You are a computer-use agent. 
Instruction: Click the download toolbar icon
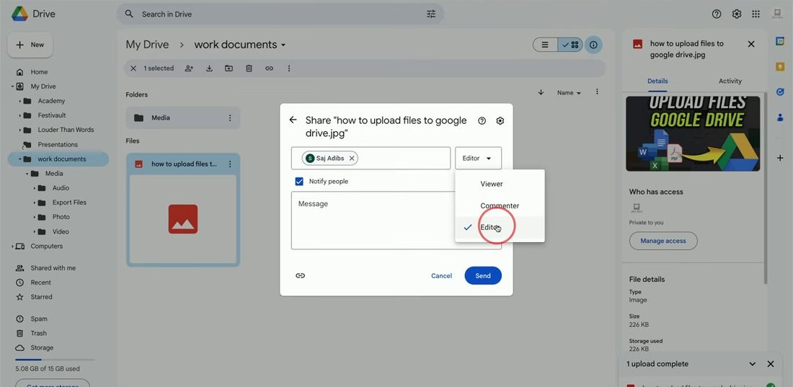pos(209,68)
